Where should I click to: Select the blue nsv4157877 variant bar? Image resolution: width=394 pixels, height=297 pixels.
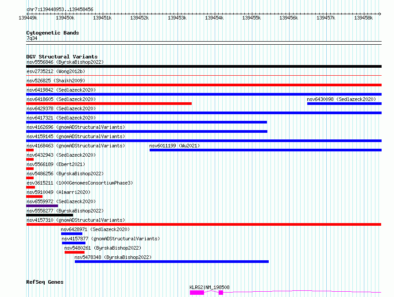coord(73,243)
